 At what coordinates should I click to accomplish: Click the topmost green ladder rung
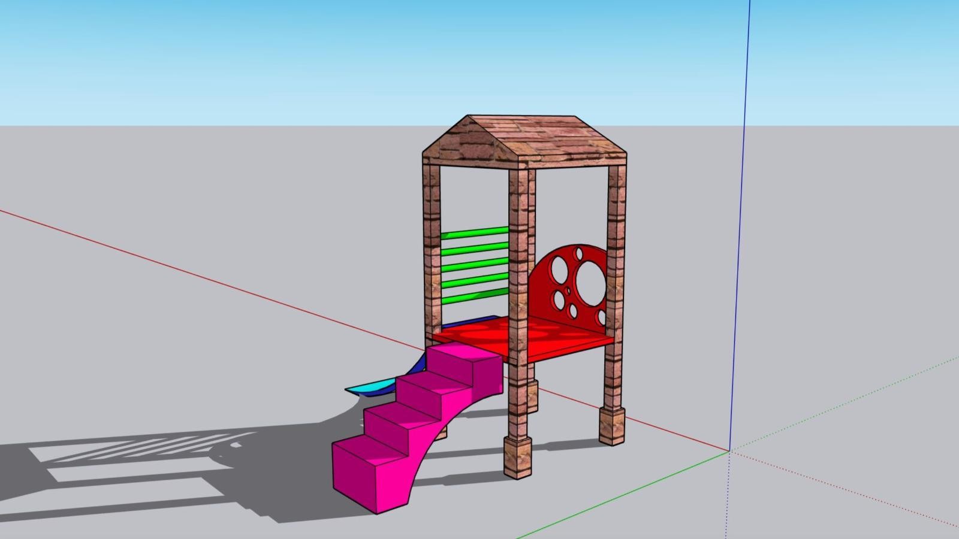tap(474, 232)
